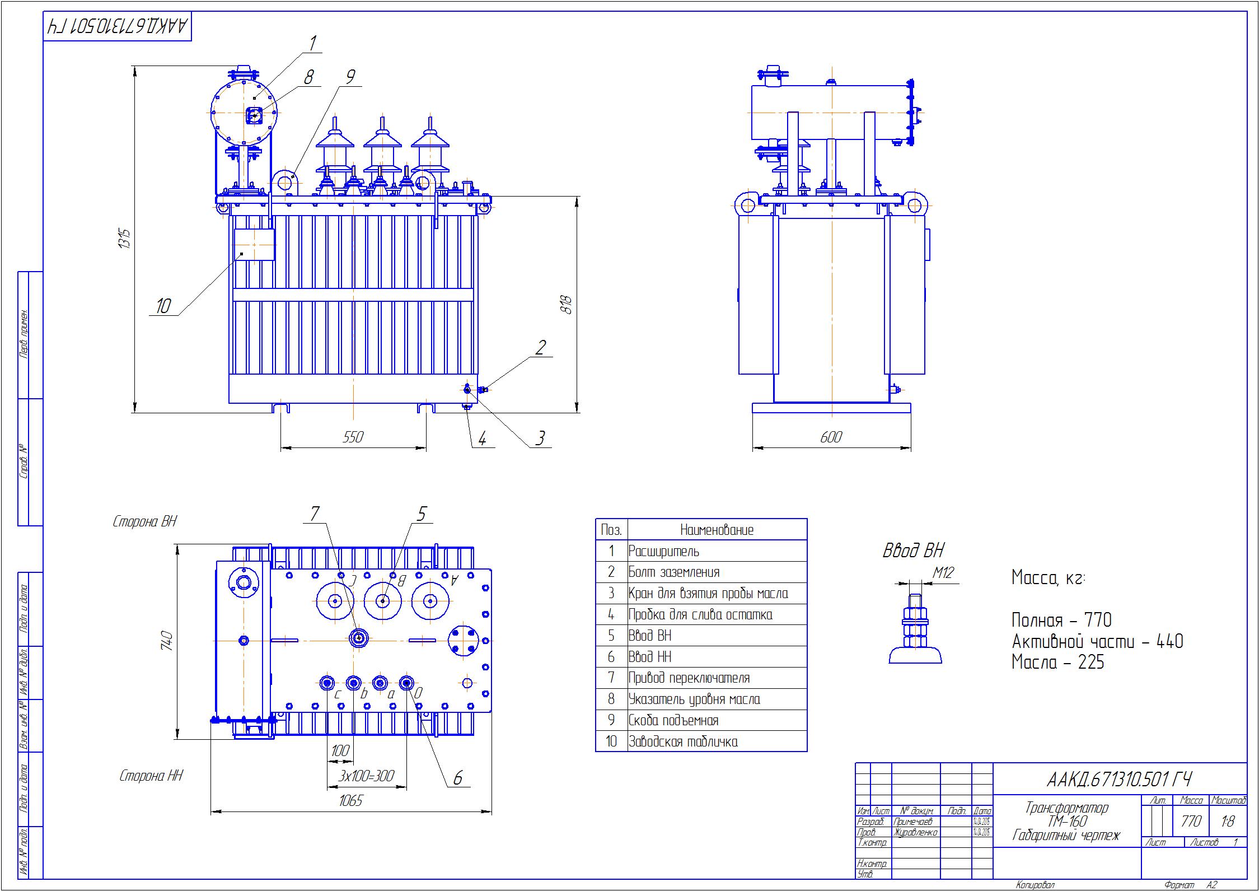Click the '№ докум.' column header
1259x891 pixels.
[x=916, y=811]
